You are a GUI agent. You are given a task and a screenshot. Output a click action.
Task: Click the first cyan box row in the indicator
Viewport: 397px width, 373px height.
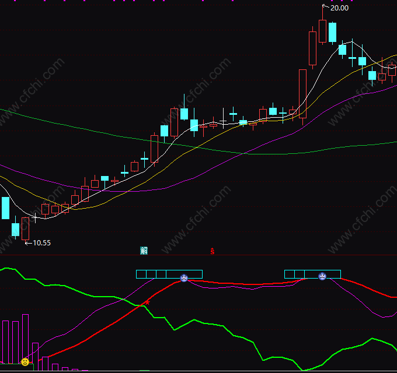pos(169,274)
